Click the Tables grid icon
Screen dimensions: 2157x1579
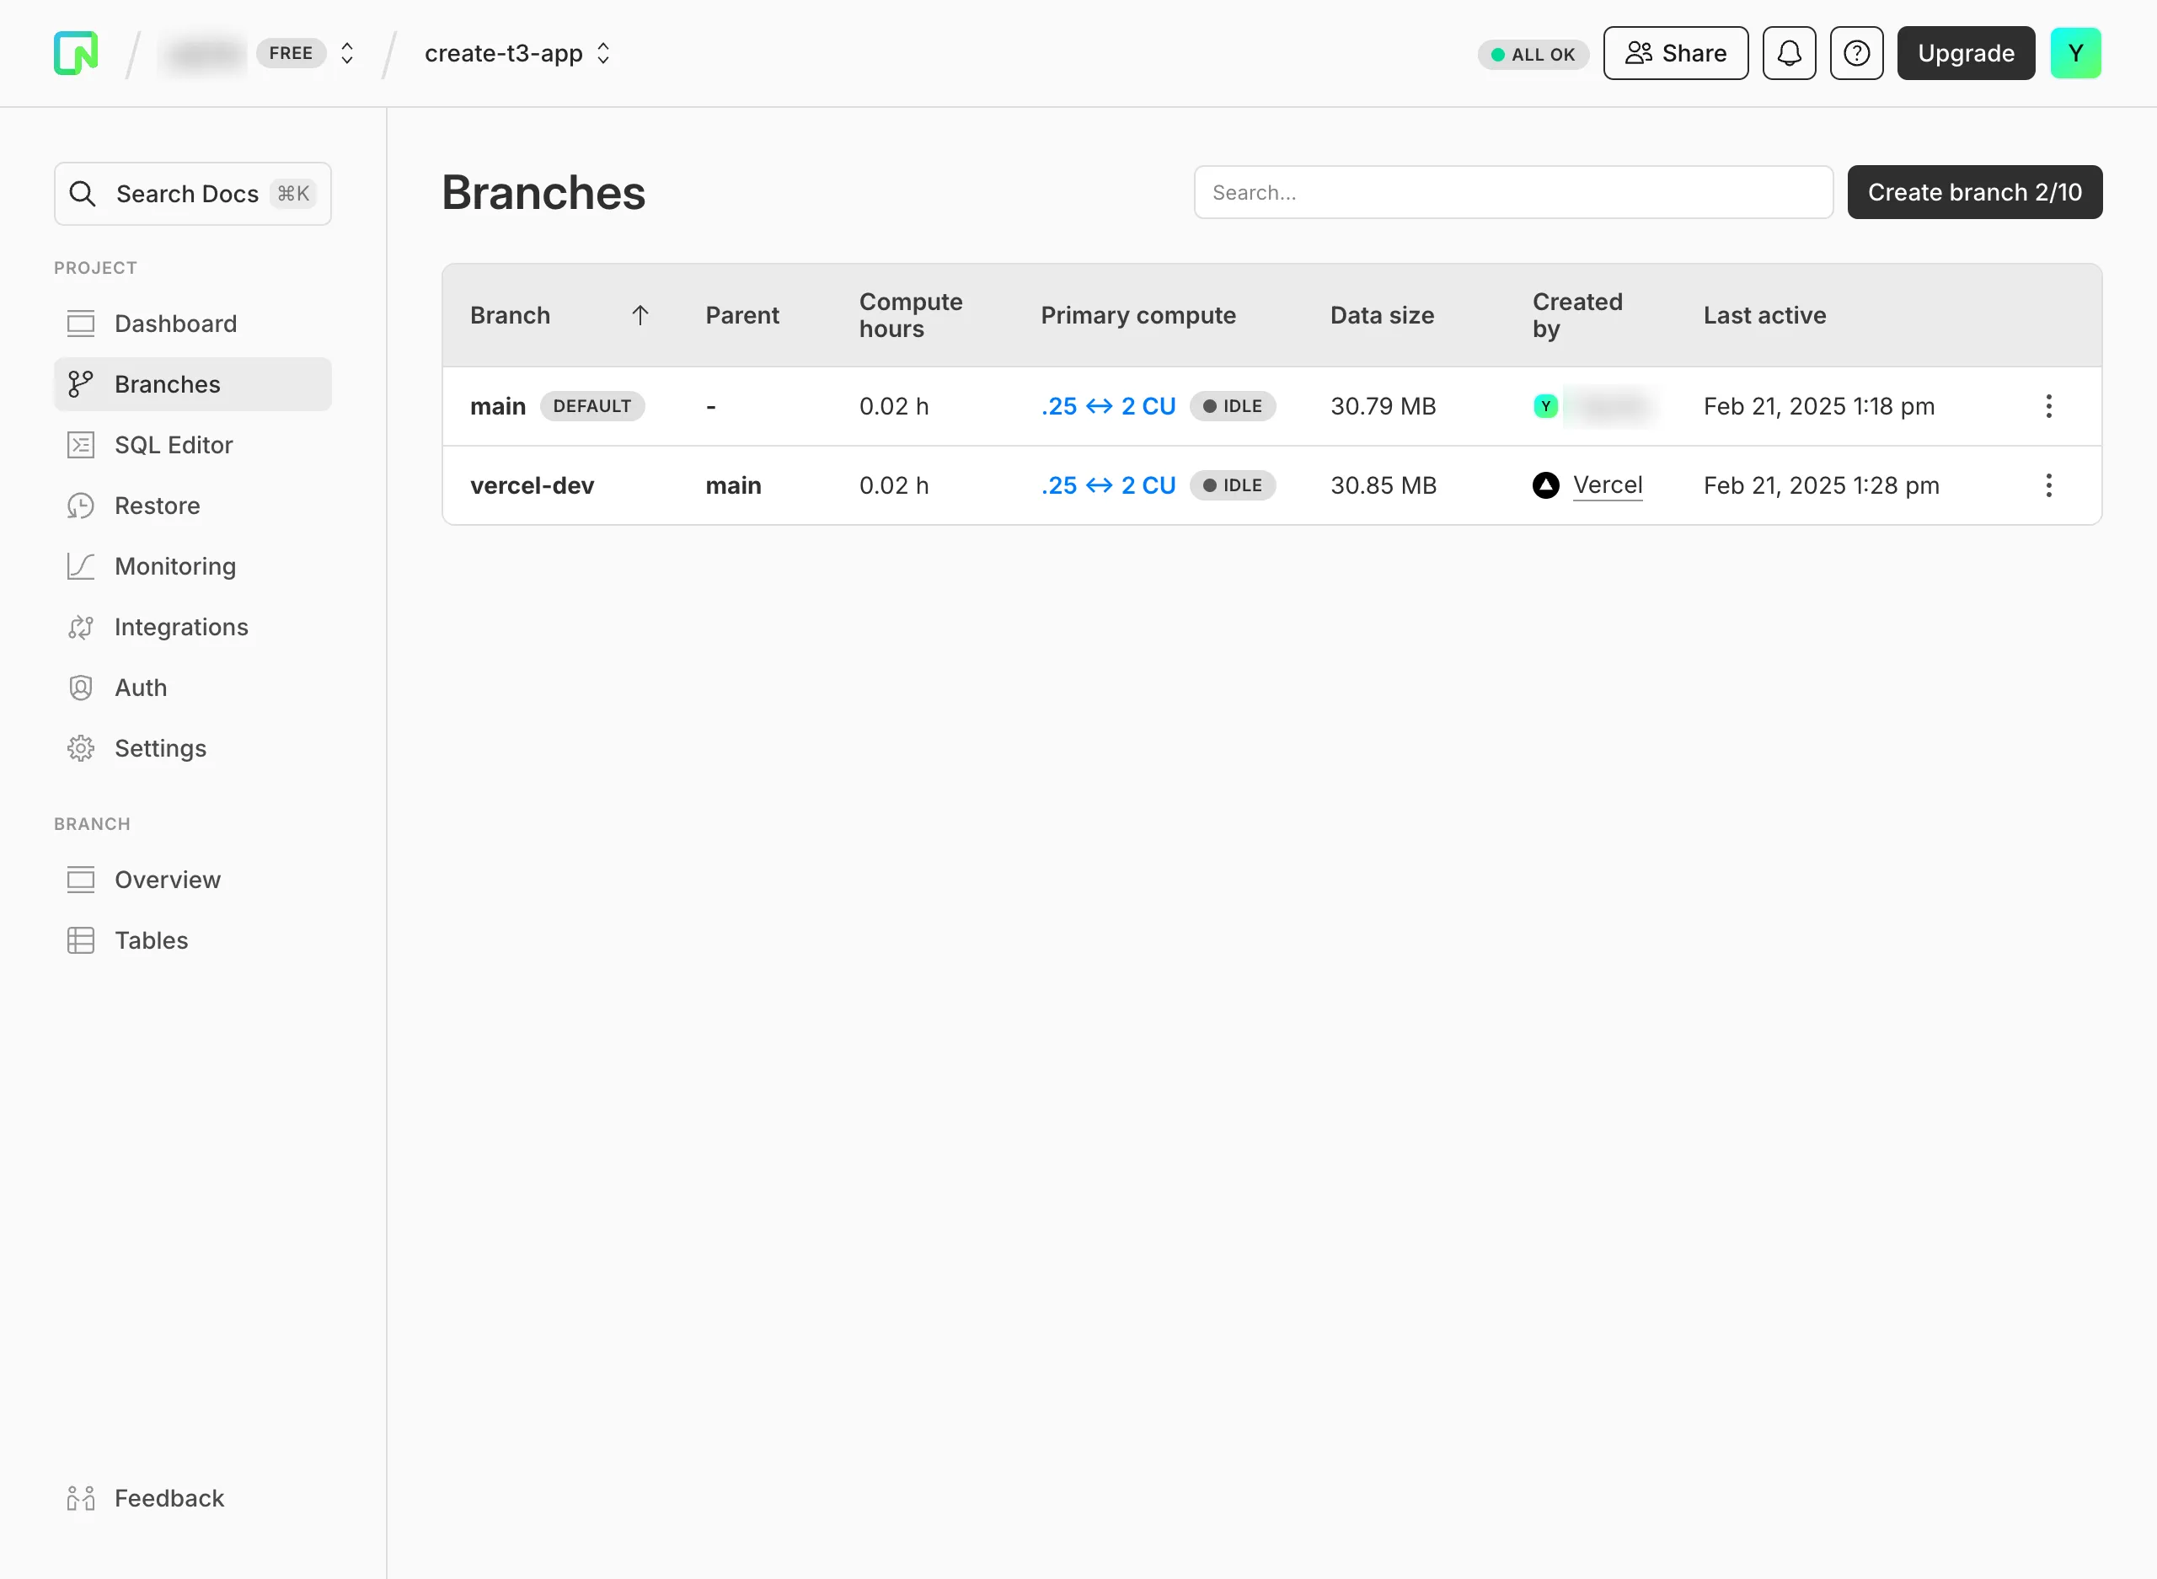click(81, 940)
